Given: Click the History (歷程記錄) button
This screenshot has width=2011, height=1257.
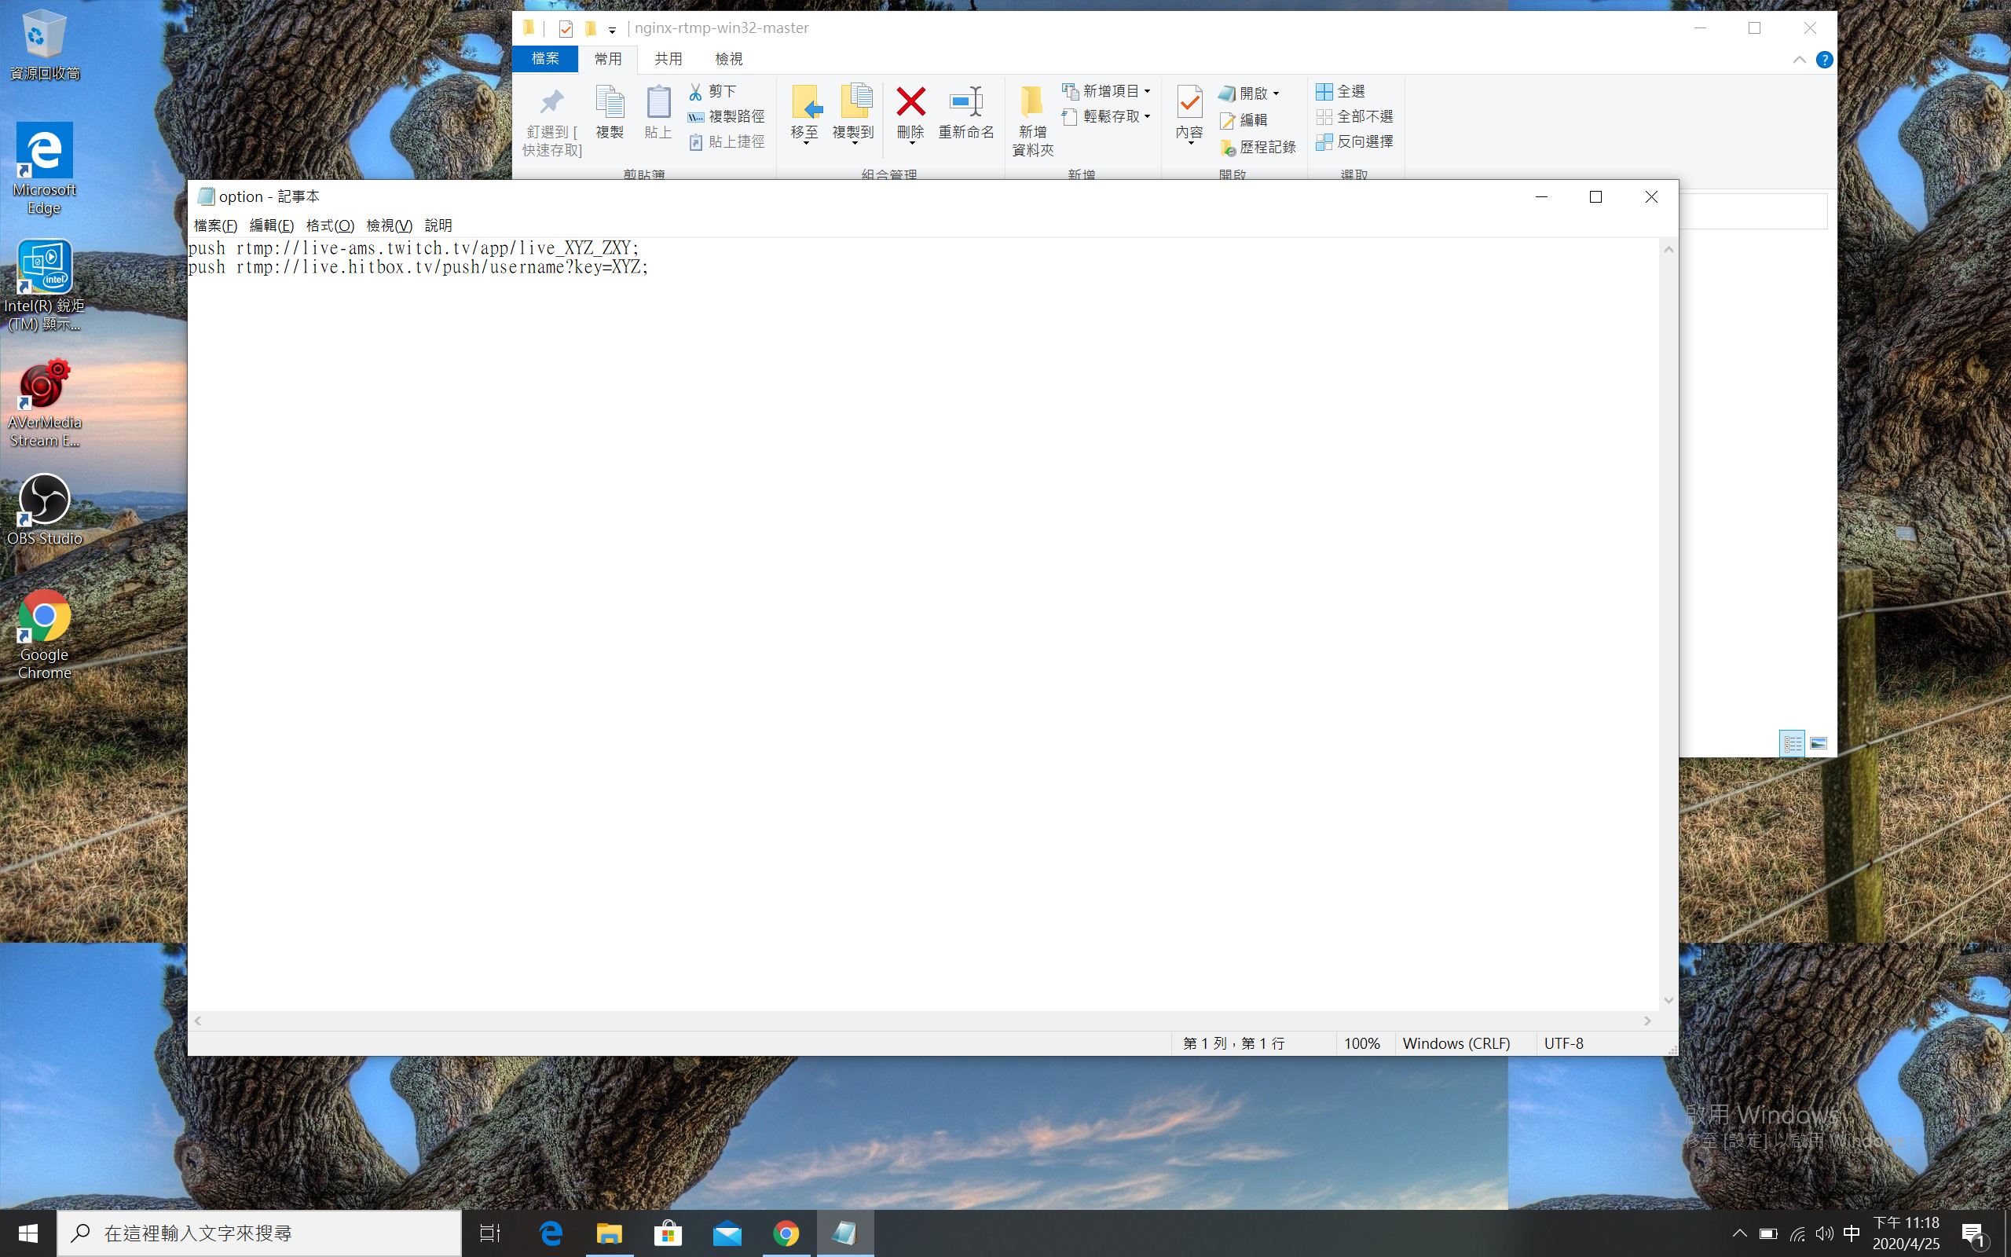Looking at the screenshot, I should click(x=1258, y=147).
